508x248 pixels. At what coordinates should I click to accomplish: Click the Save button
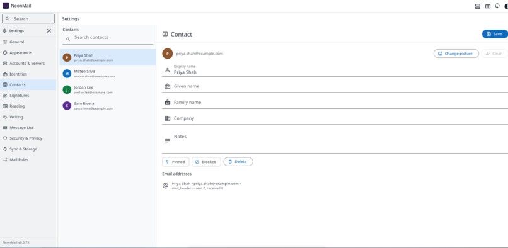click(495, 34)
